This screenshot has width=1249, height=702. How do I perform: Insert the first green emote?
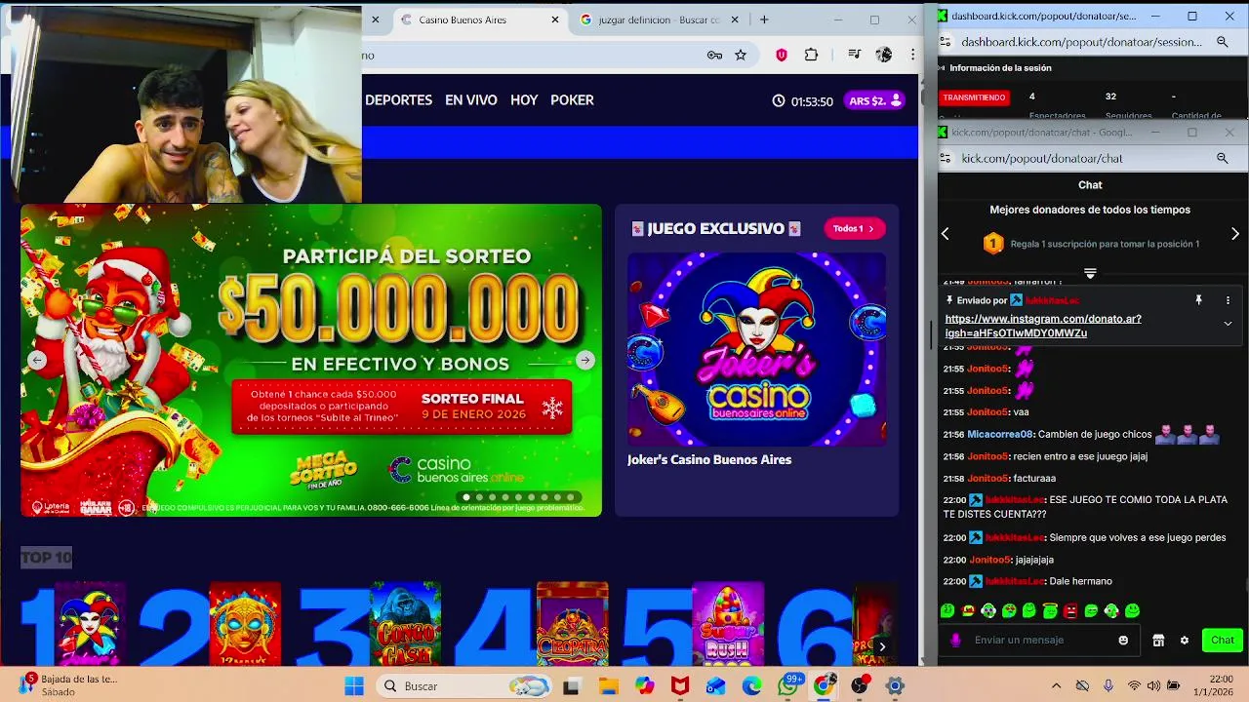947,611
